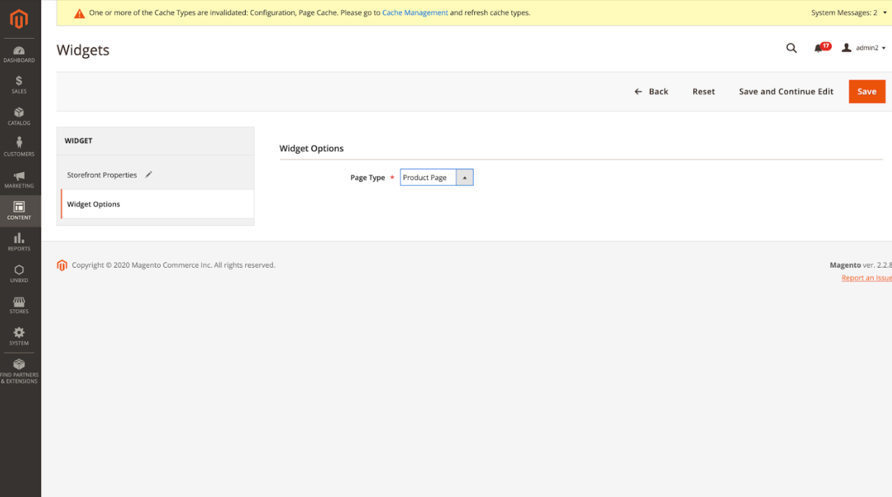Viewport: 892px width, 497px height.
Task: Open the Dashboard sidebar section
Action: pyautogui.click(x=19, y=54)
